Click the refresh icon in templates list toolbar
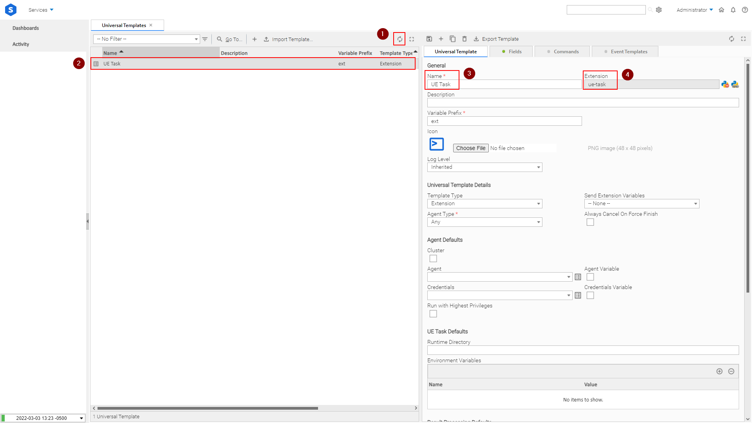752x423 pixels. pos(399,39)
